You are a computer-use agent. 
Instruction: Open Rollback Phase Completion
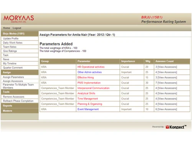(x=20, y=101)
